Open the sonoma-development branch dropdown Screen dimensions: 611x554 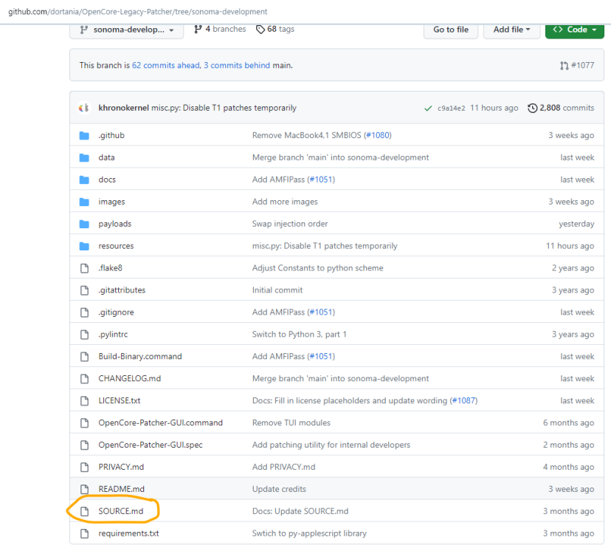click(x=127, y=30)
